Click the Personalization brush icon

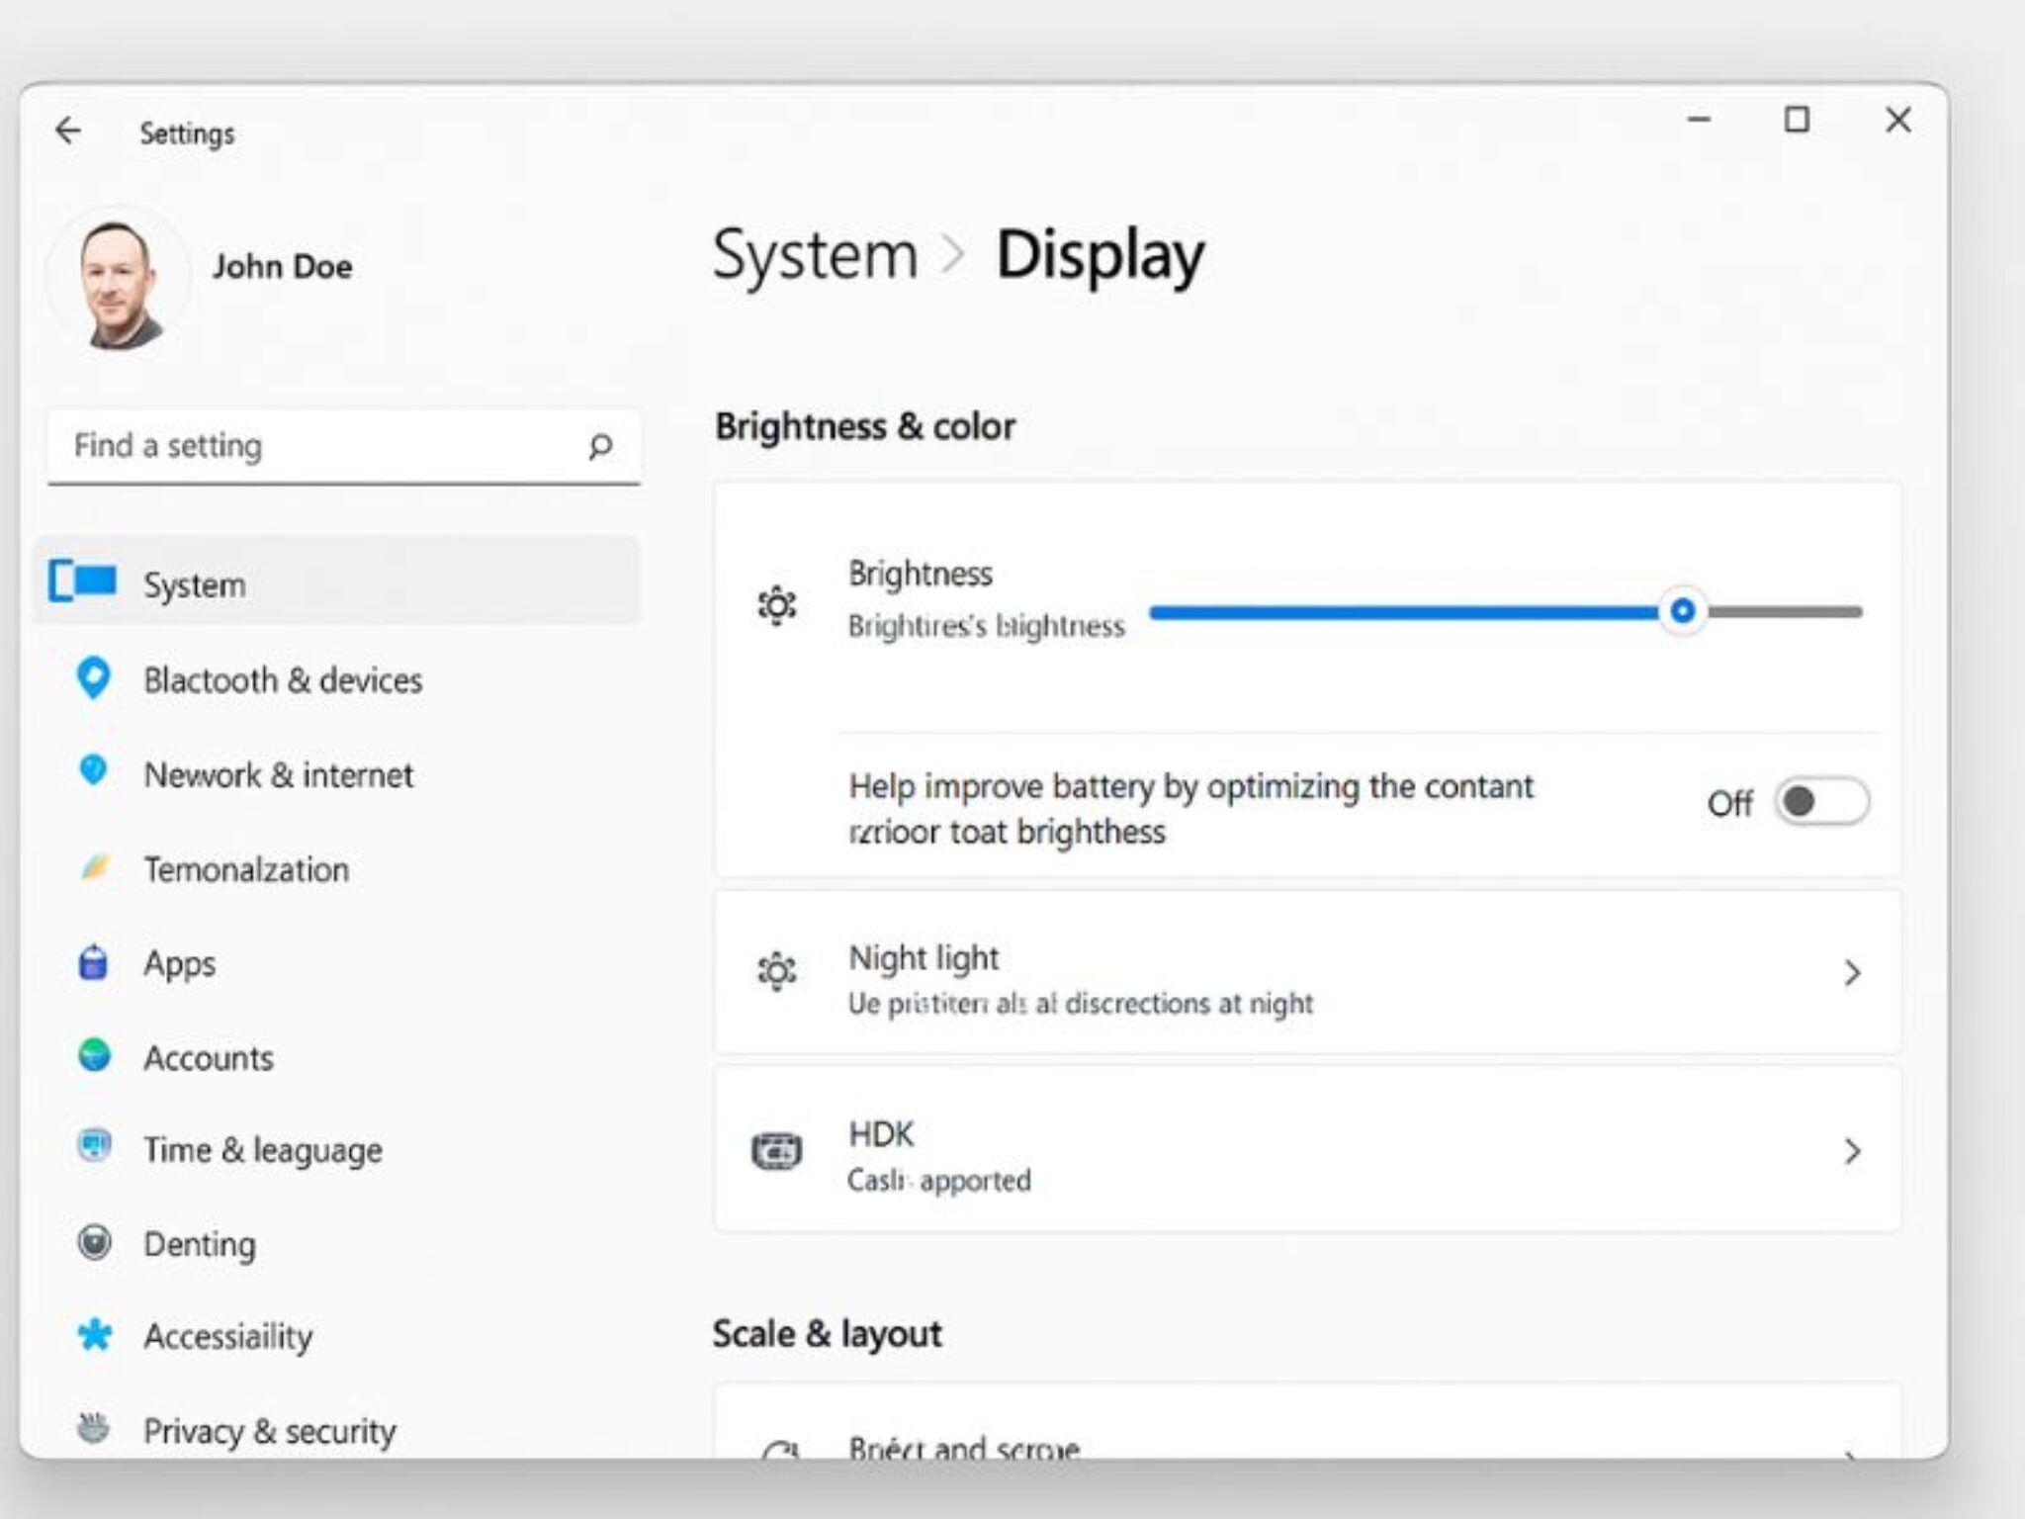(94, 867)
